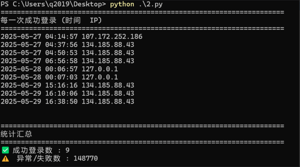Click the 04:50:53 login entry
Viewport: 300px width, 167px height.
[x=67, y=53]
